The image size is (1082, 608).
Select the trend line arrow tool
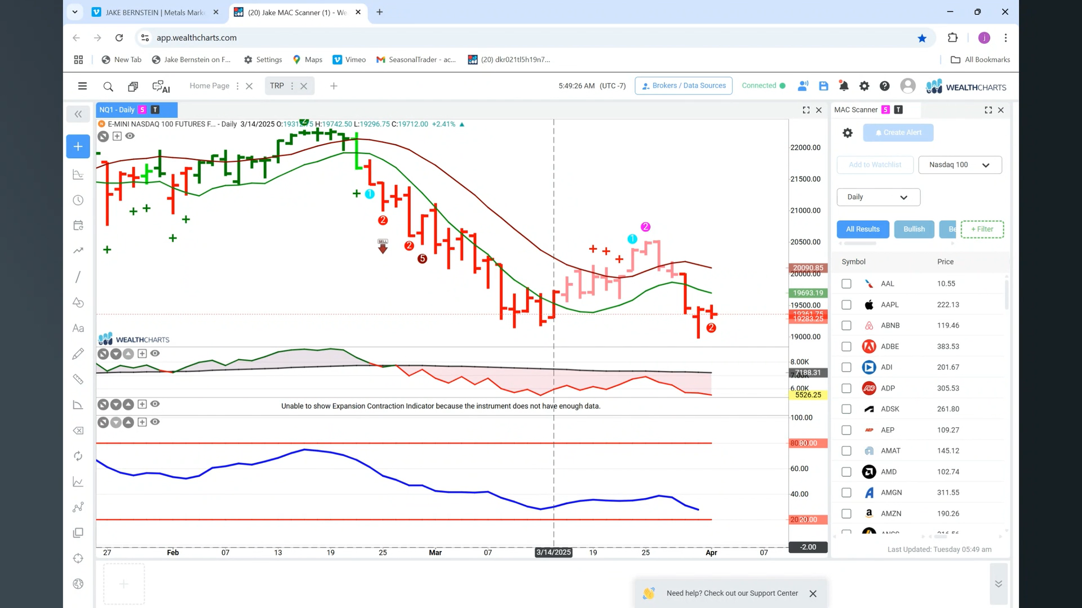78,251
